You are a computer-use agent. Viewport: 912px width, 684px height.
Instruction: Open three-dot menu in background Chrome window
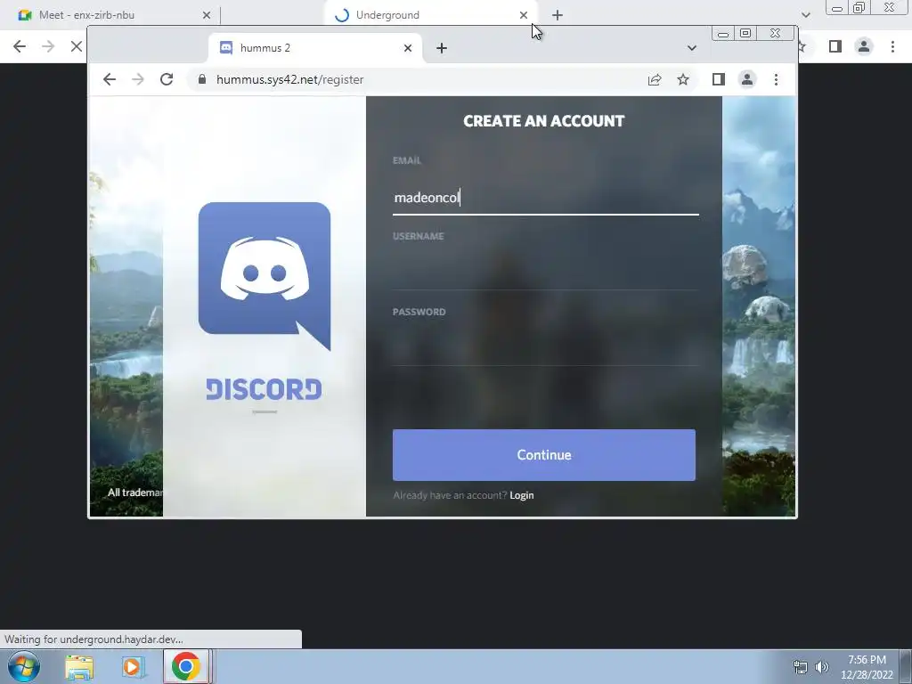892,46
